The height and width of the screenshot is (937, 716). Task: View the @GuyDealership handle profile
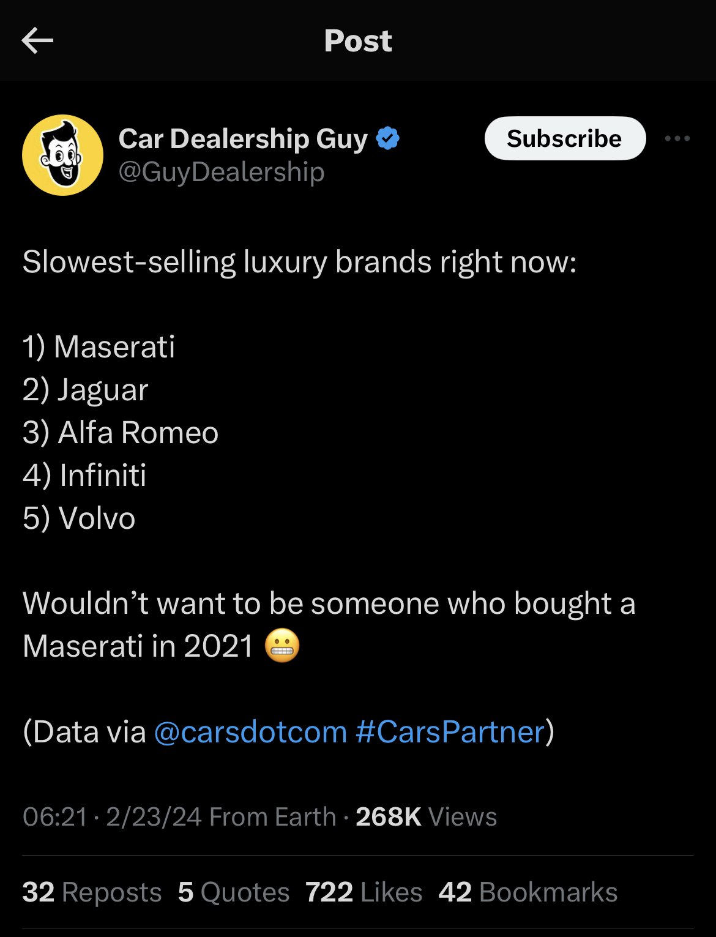click(222, 172)
